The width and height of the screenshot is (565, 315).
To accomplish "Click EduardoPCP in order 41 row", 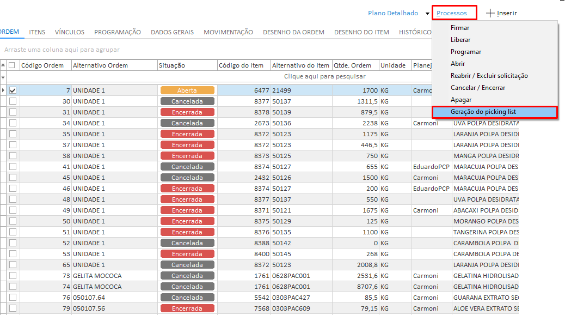I will 431,167.
